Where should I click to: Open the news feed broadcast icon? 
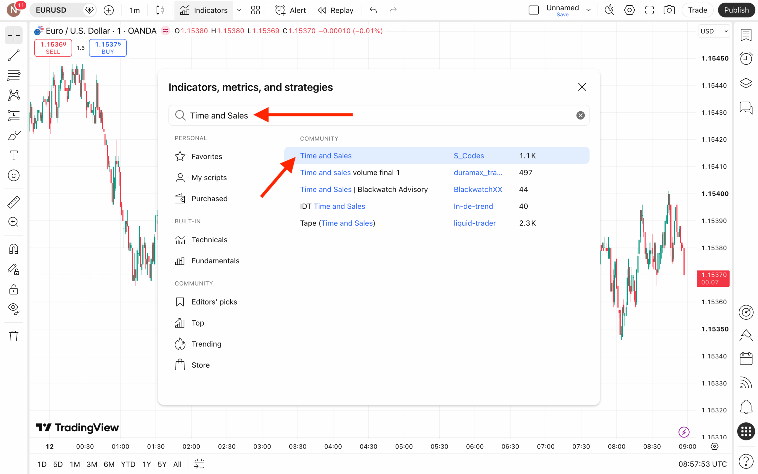tap(746, 383)
